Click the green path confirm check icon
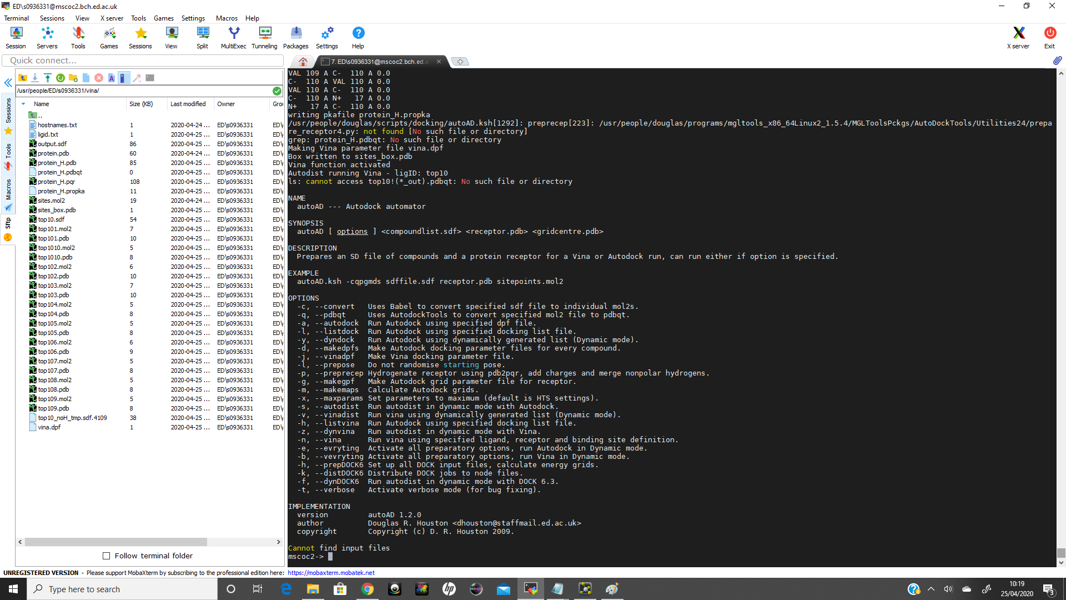The height and width of the screenshot is (600, 1066). (277, 91)
